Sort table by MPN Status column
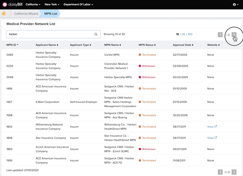The height and width of the screenshot is (176, 243). point(147,45)
